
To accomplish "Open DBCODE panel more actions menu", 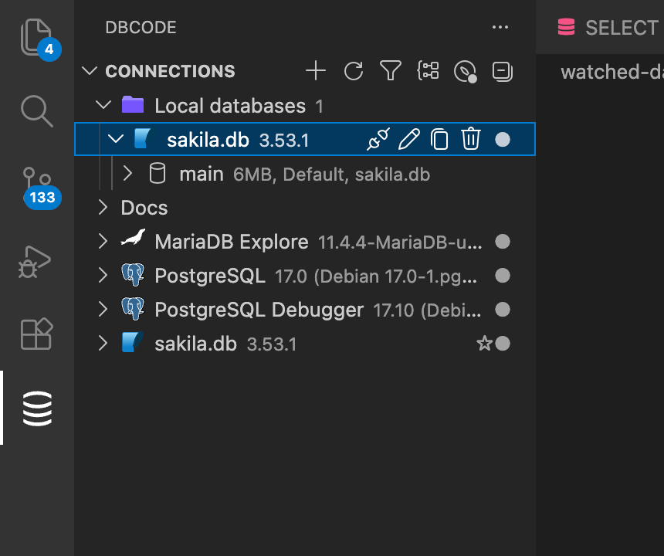I will (500, 27).
